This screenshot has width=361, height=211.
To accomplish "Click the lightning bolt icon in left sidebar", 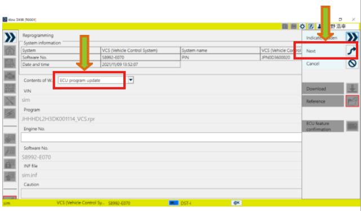I will (10, 114).
